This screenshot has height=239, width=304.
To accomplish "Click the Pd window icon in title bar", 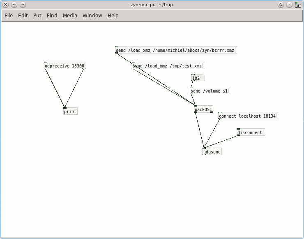I will click(298, 5).
